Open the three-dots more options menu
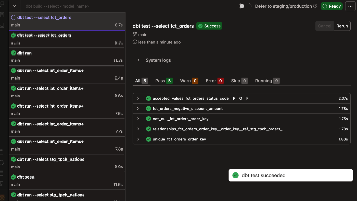Screen dimensions: 357x201 tap(350, 6)
